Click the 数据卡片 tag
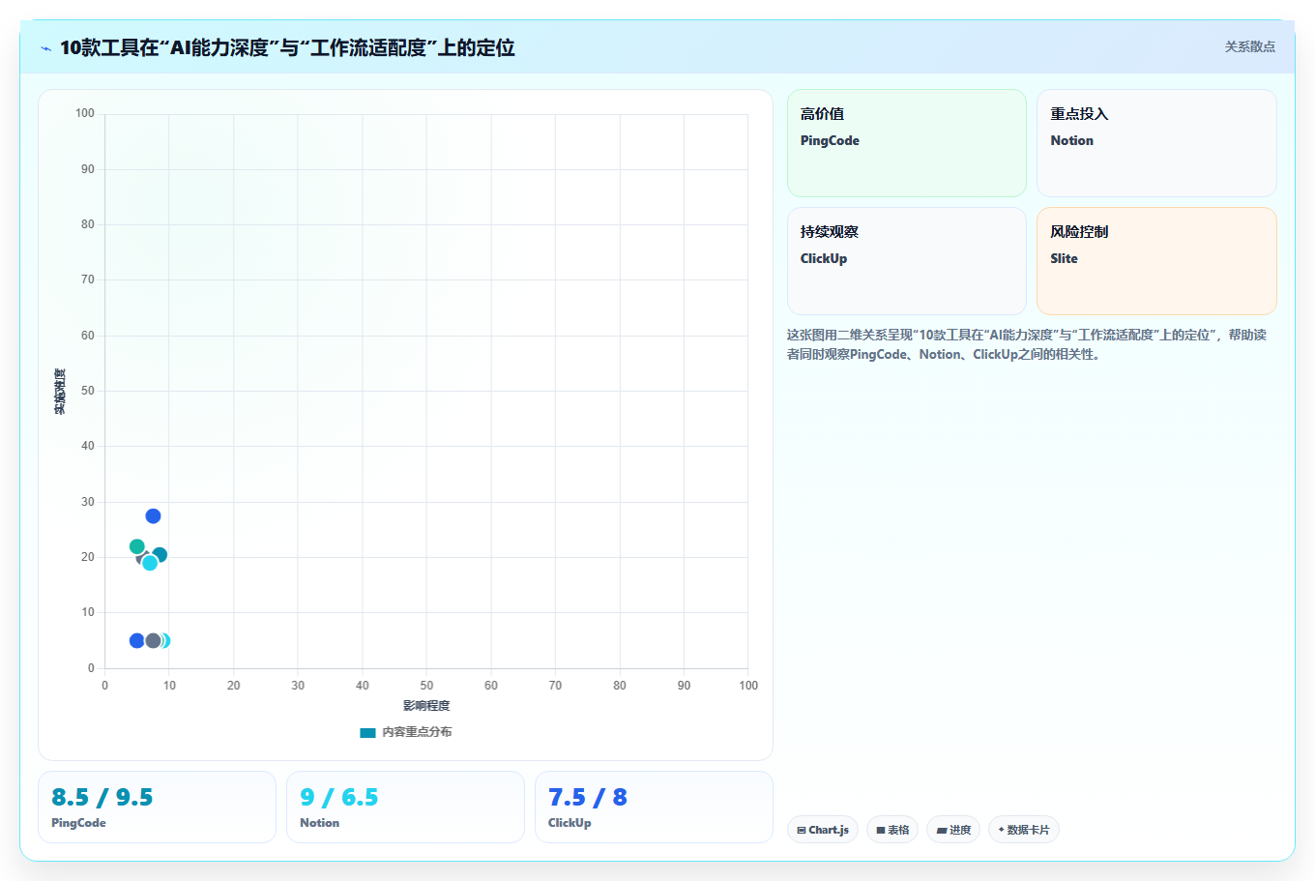Screen dimensions: 1315x881 pyautogui.click(x=1024, y=830)
